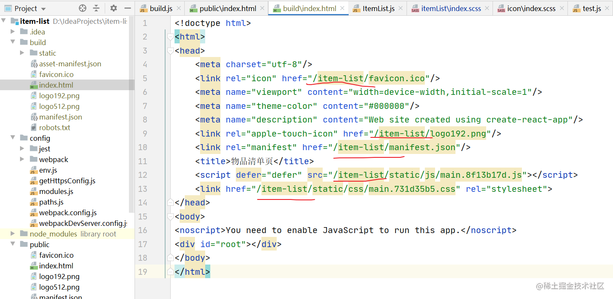This screenshot has height=299, width=613.
Task: Expand the jest folder
Action: pyautogui.click(x=22, y=148)
